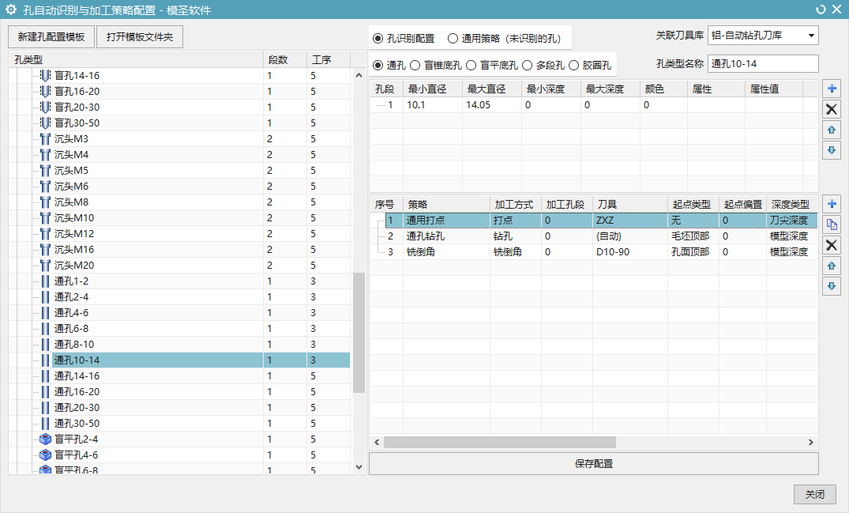This screenshot has height=513, width=849.
Task: Click the ZXZ tool cell
Action: [x=629, y=221]
